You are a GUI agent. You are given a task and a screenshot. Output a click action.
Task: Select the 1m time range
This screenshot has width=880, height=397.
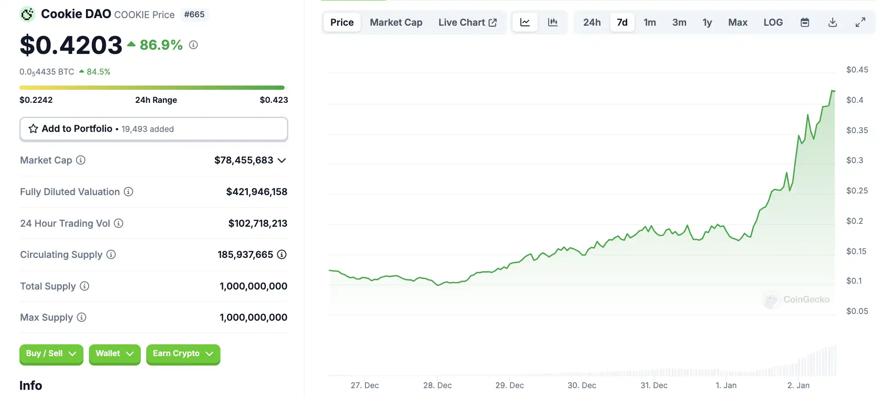[x=649, y=22]
